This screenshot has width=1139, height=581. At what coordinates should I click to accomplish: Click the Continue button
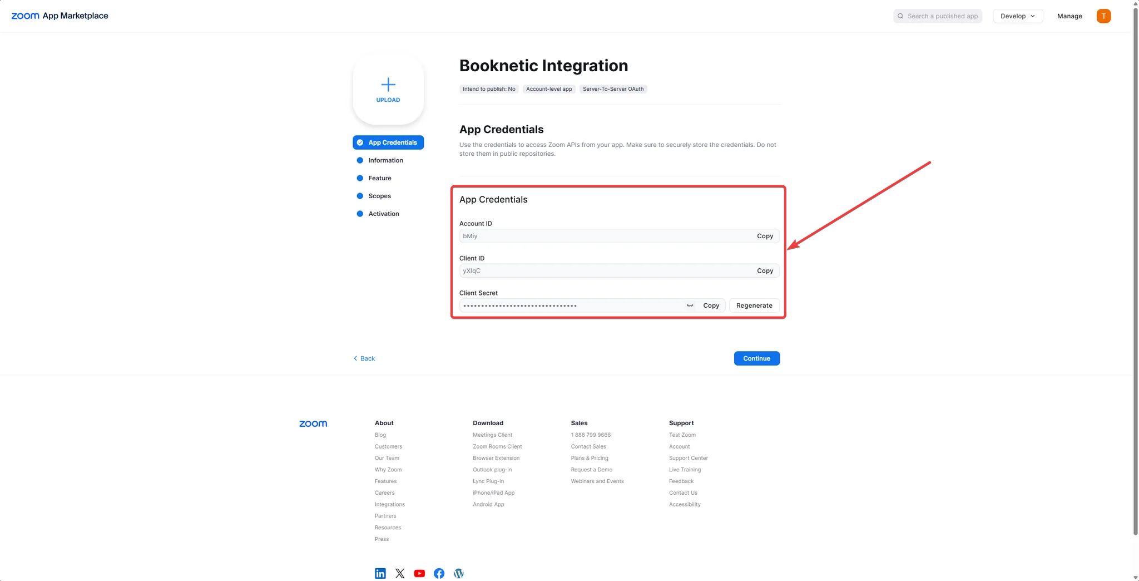[x=756, y=358]
